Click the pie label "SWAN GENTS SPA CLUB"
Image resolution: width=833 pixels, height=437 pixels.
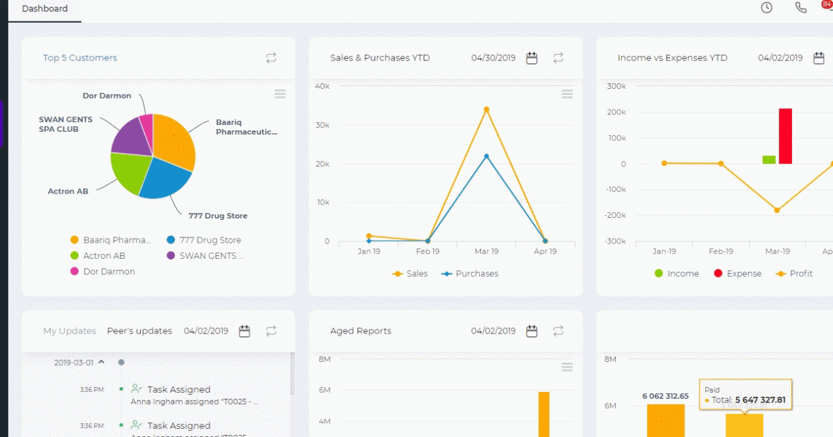[66, 124]
